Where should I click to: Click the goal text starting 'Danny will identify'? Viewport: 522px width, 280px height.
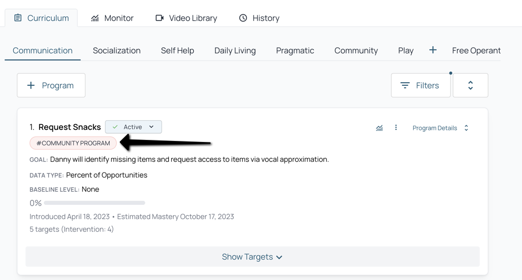pyautogui.click(x=190, y=159)
